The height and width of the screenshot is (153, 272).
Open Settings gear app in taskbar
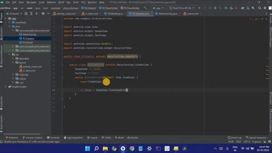pyautogui.click(x=149, y=148)
